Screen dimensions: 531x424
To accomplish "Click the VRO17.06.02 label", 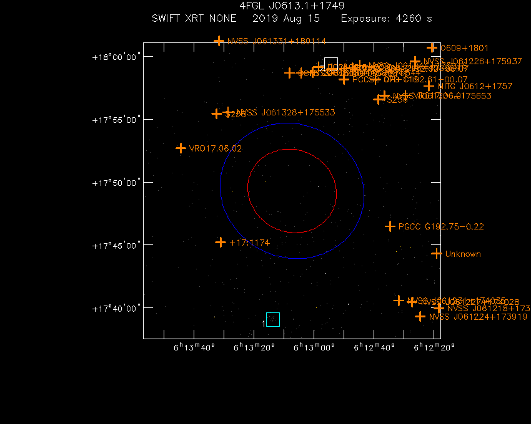I will 216,148.
